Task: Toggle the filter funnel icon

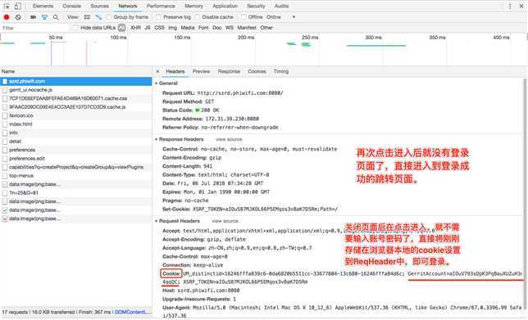Action: click(x=44, y=17)
